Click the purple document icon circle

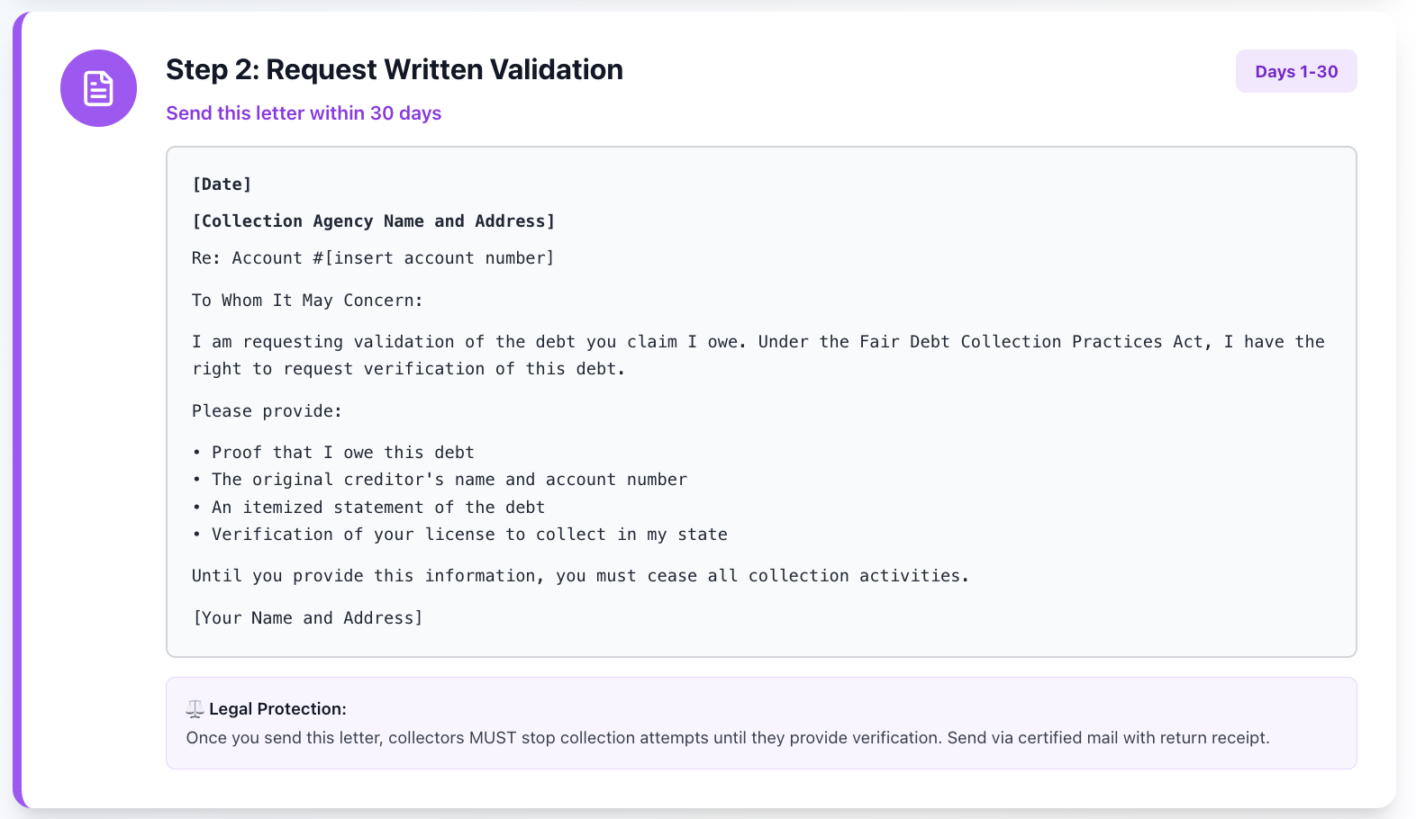point(98,88)
